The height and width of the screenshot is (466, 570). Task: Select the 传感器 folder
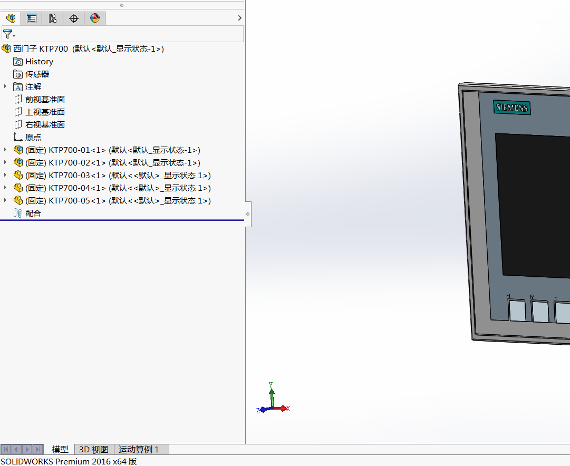tap(37, 74)
